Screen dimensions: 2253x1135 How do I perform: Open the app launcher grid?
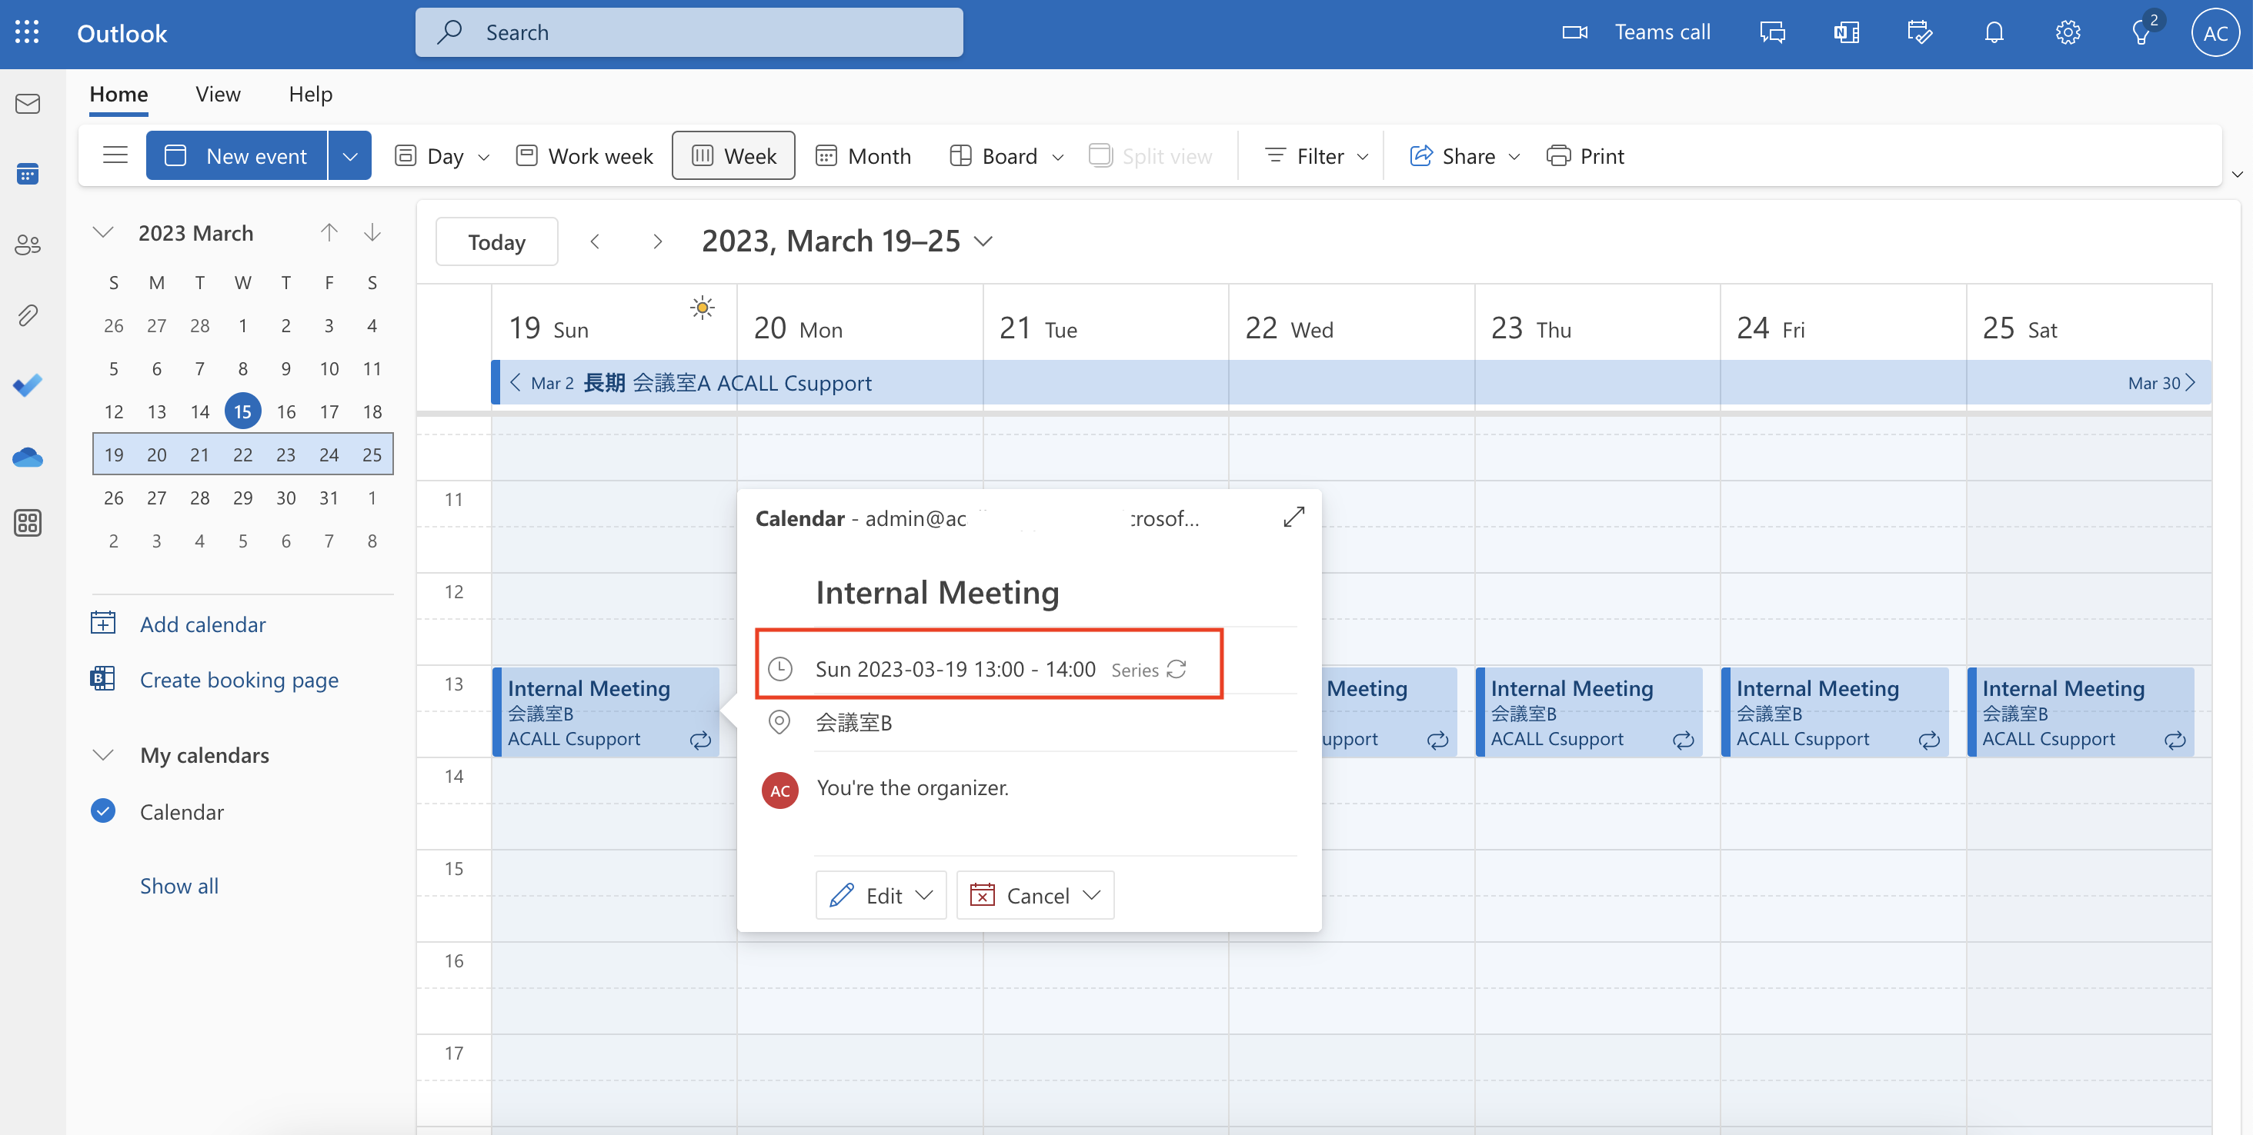coord(27,32)
